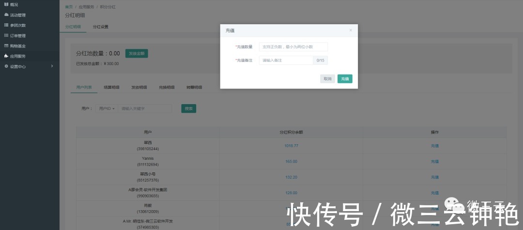Focus the 充值数量 input field
The width and height of the screenshot is (523, 230).
[x=293, y=46]
